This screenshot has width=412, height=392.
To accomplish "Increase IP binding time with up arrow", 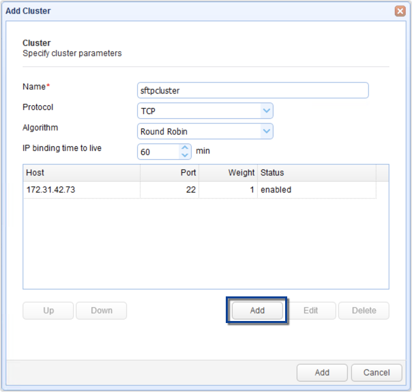I will 185,148.
